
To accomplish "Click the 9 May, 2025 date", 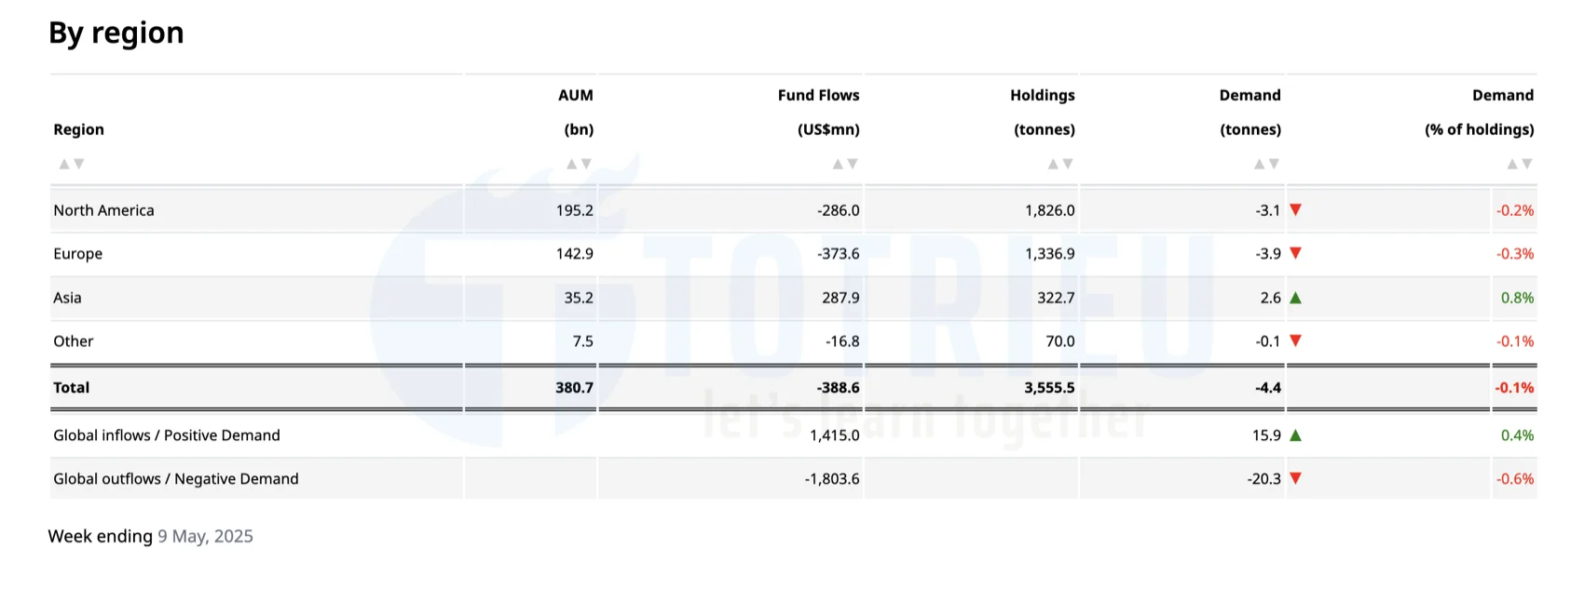I will pos(205,537).
